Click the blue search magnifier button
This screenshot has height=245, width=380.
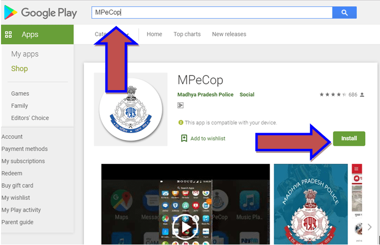click(x=345, y=13)
